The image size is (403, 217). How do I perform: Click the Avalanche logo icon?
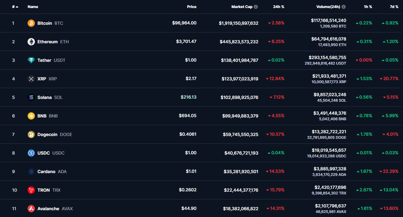31,209
